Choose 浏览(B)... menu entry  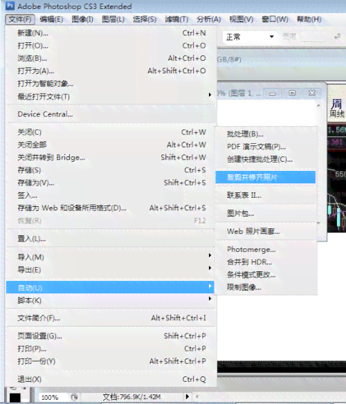click(111, 58)
